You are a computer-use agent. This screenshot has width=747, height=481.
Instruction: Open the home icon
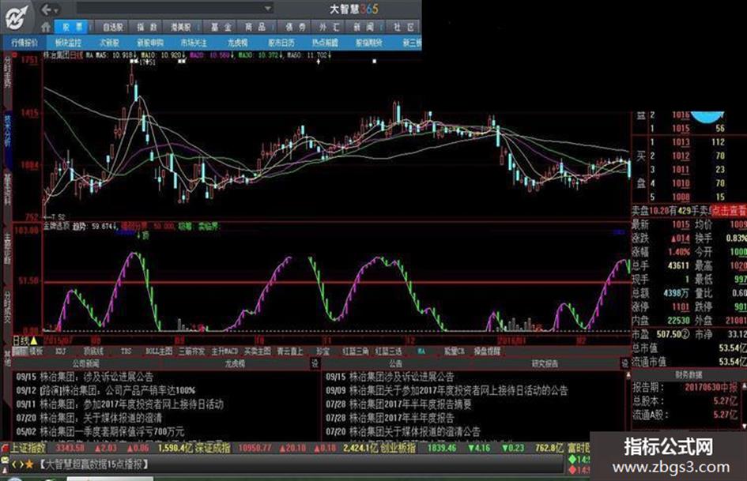46,27
